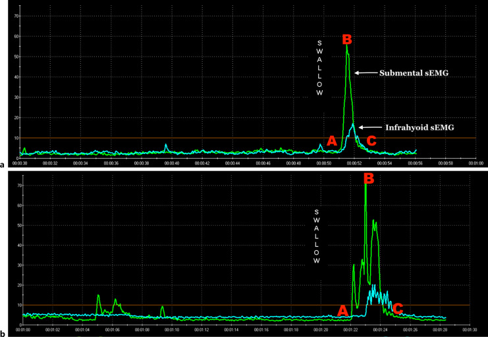488x337 pixels.
Task: Click marker C in the top chart
Action: click(x=371, y=140)
